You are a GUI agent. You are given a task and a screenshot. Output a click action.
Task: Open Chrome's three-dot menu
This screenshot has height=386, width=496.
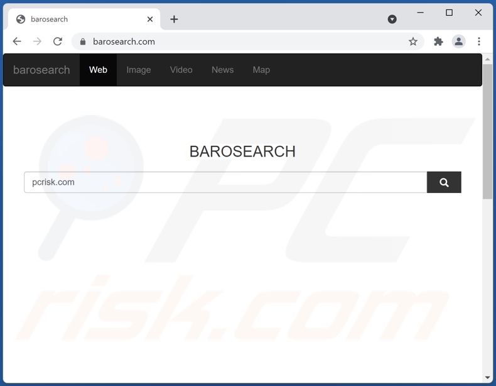tap(479, 41)
